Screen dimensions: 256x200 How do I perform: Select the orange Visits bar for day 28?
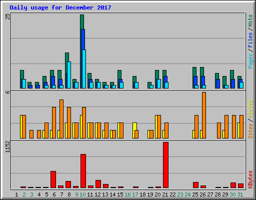219,130
